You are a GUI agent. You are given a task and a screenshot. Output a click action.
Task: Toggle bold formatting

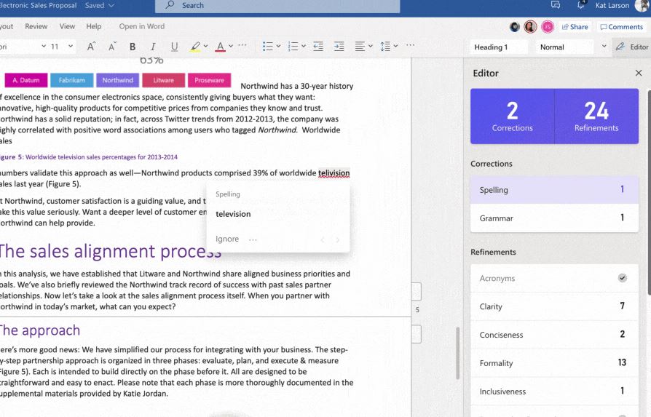pos(133,47)
